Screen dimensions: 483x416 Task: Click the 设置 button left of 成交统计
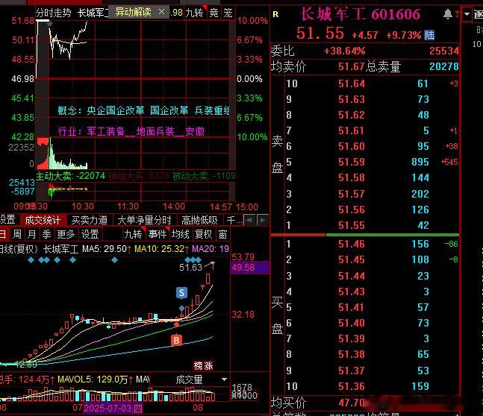[7, 220]
